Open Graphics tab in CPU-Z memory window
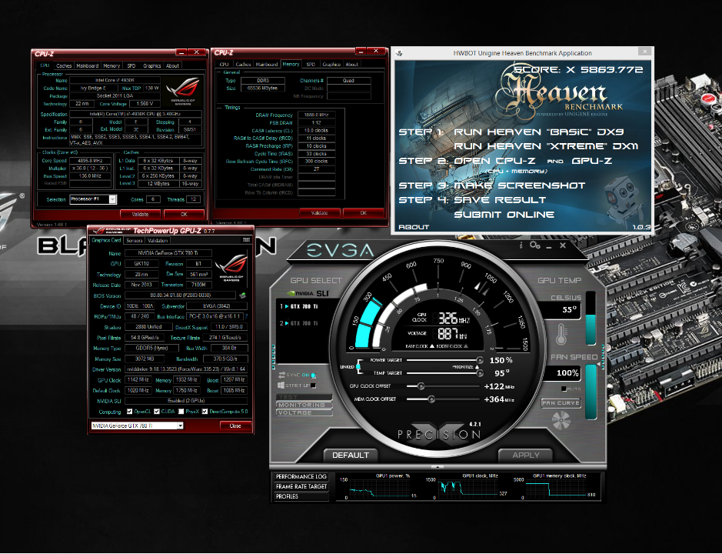722x554 pixels. coord(331,64)
